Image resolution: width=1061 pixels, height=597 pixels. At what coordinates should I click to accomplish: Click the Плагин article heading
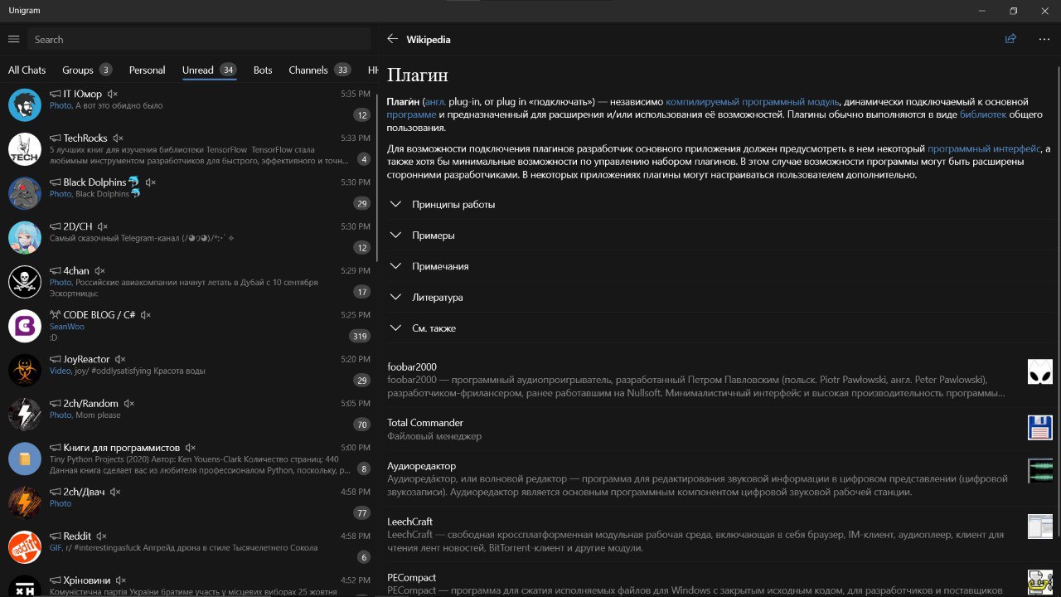(x=418, y=75)
